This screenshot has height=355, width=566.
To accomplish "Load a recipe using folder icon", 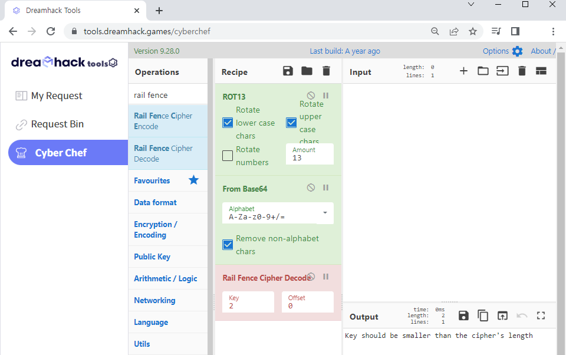I will [x=307, y=71].
